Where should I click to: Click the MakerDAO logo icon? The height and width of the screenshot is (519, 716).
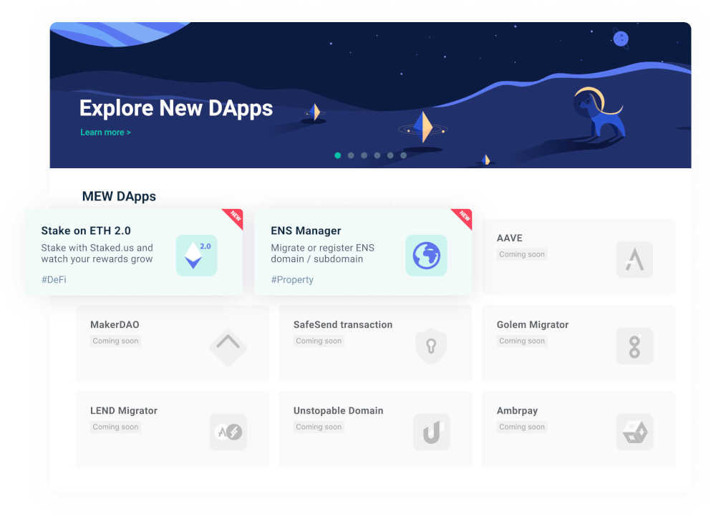(x=228, y=346)
